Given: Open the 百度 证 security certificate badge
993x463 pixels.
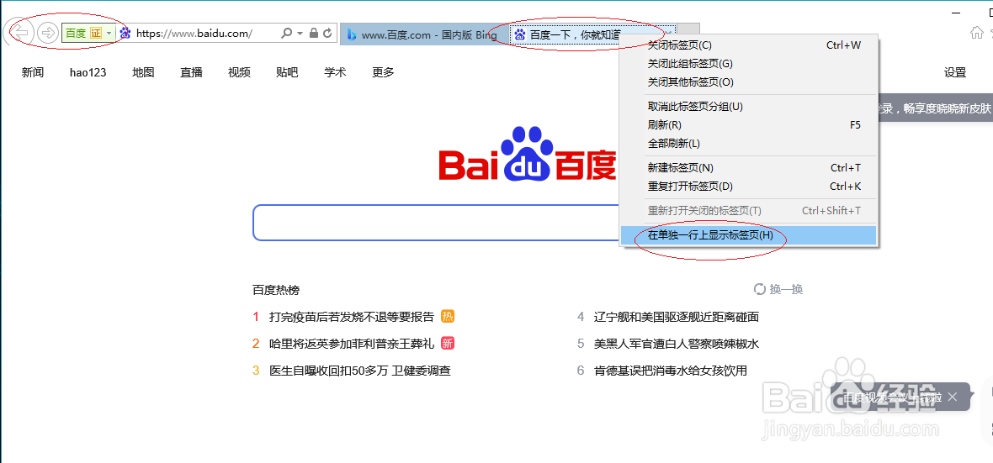Looking at the screenshot, I should (88, 34).
